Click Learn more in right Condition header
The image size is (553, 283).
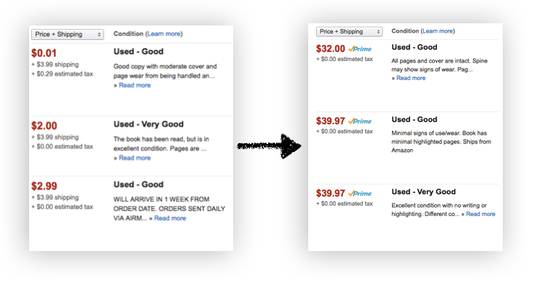coord(437,31)
